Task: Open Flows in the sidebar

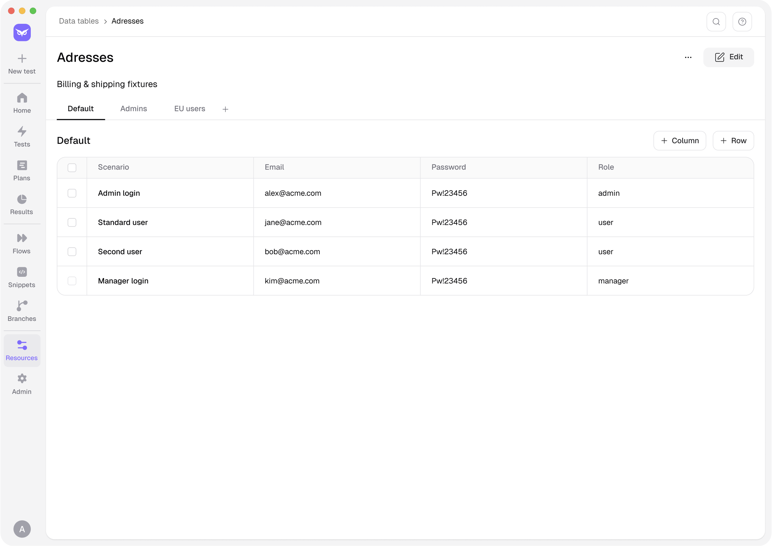Action: [x=22, y=244]
